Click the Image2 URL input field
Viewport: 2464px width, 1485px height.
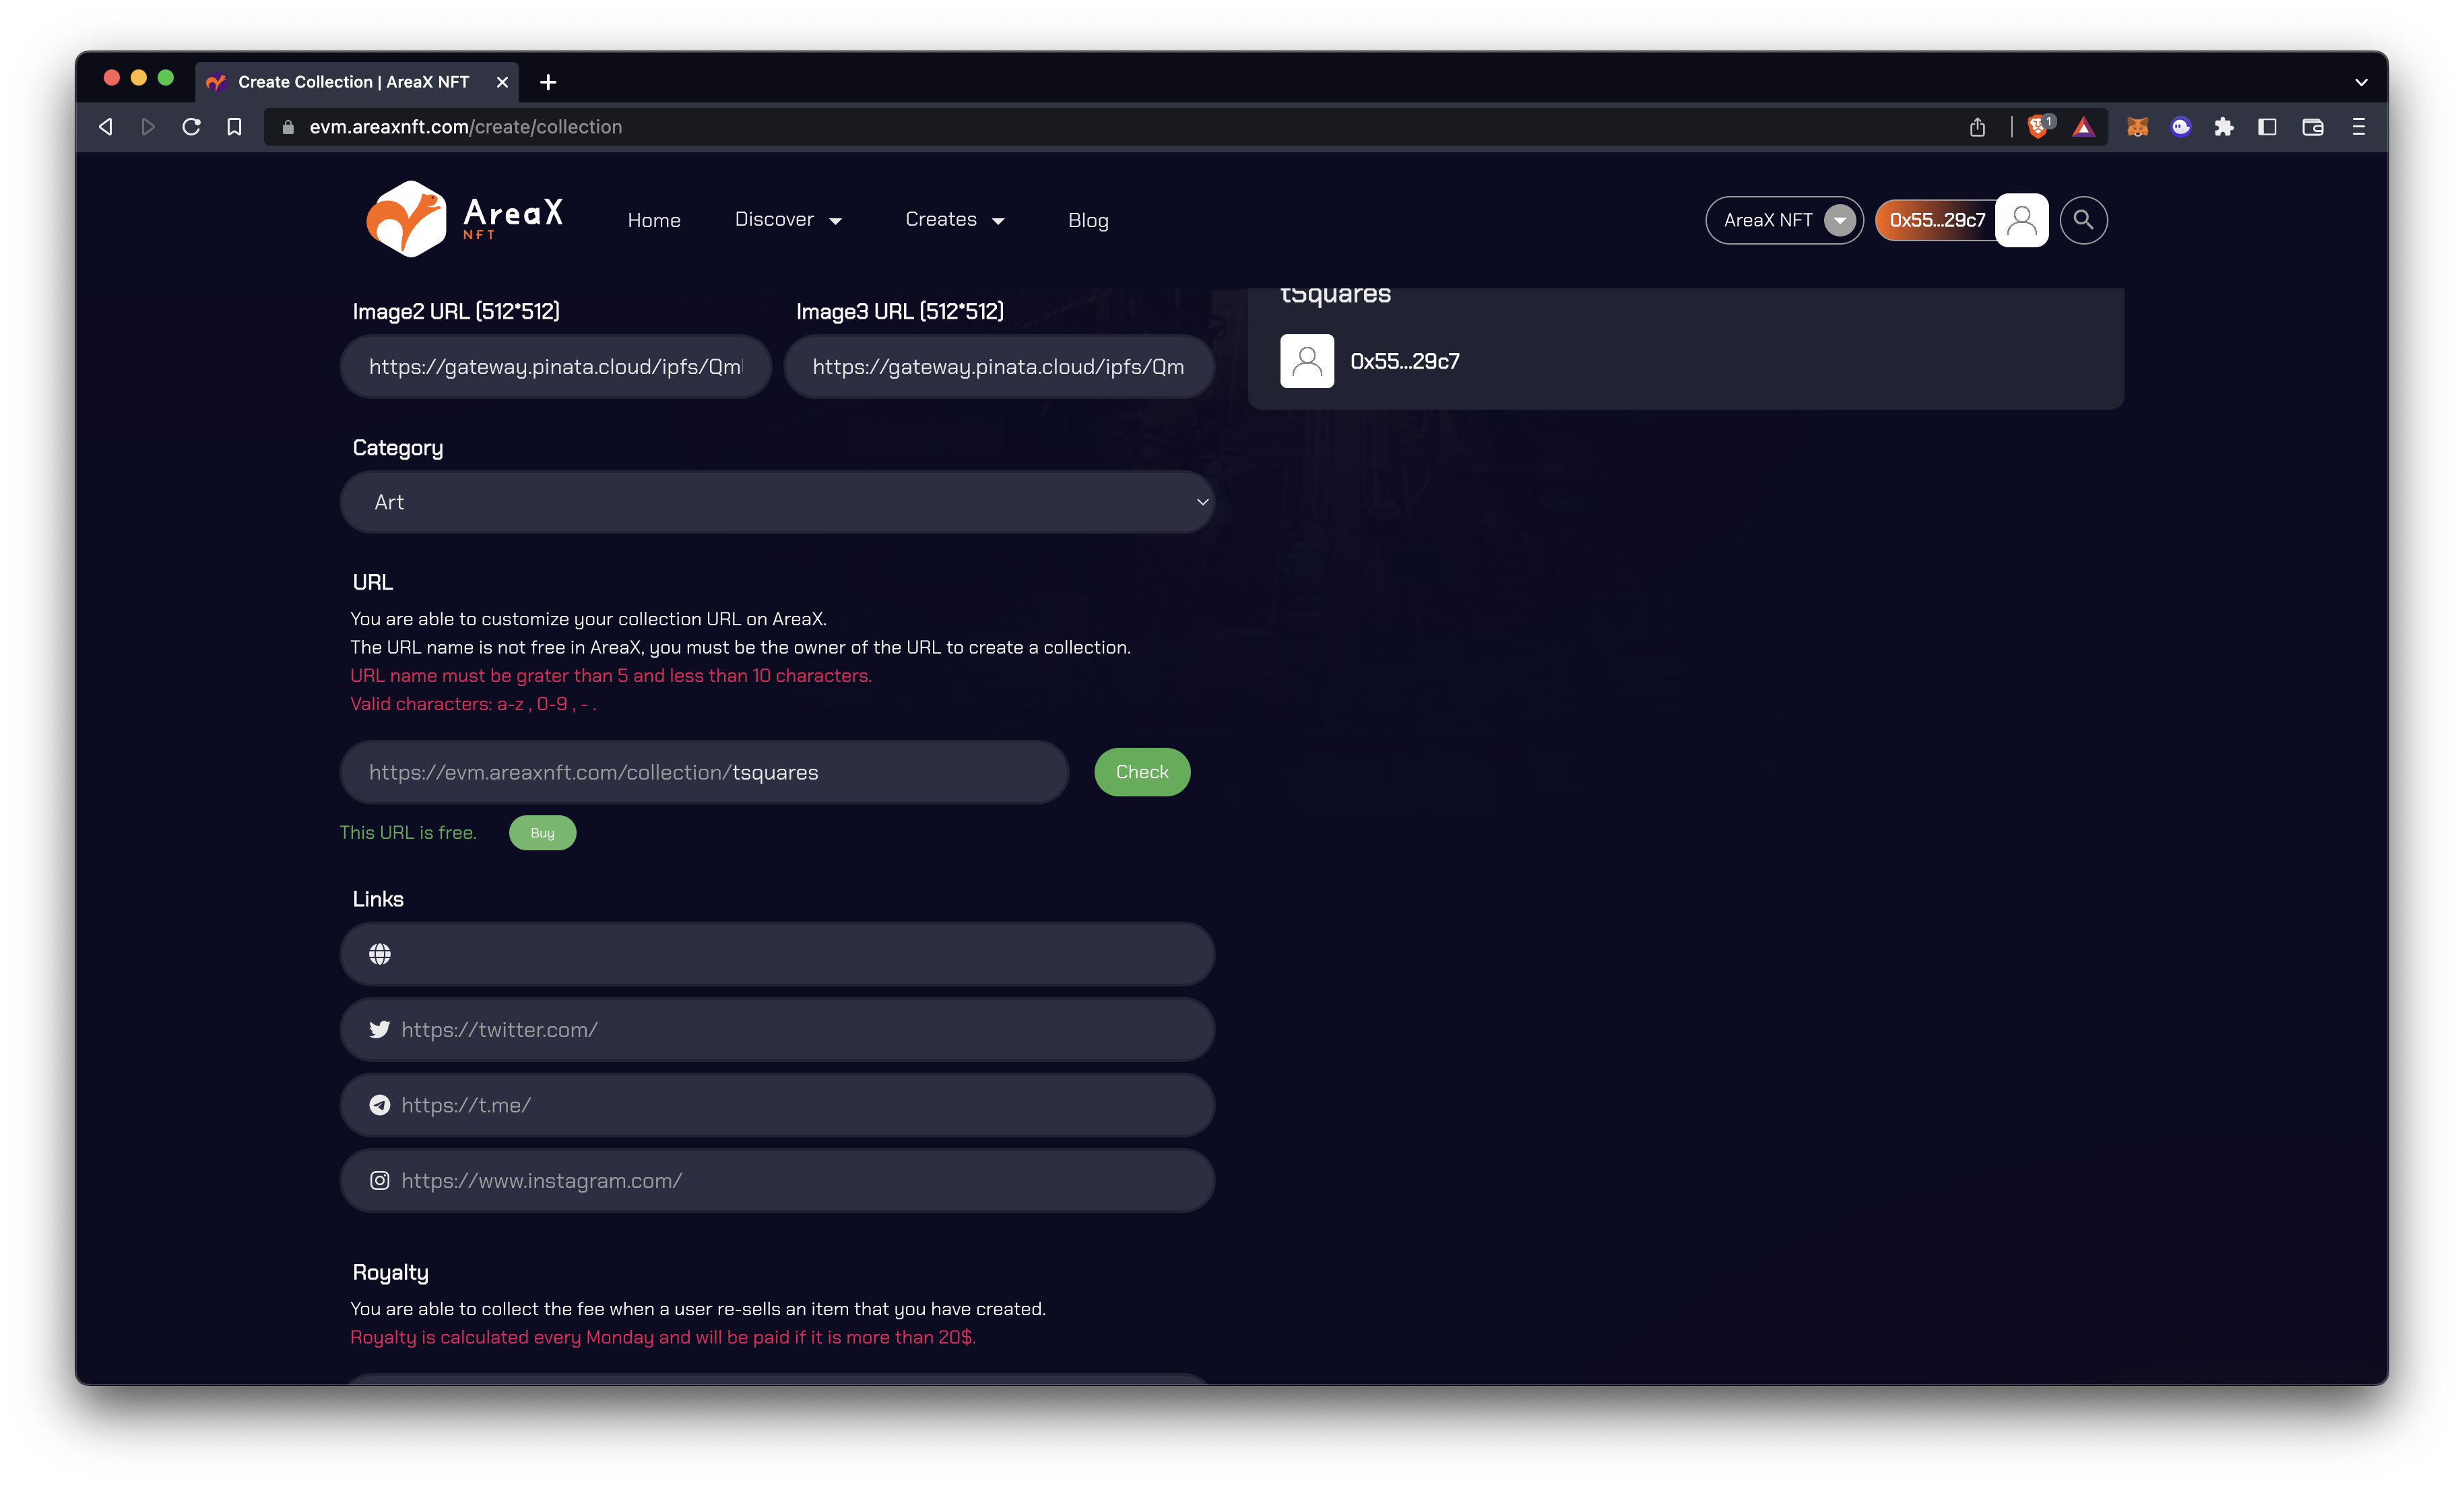[x=556, y=367]
